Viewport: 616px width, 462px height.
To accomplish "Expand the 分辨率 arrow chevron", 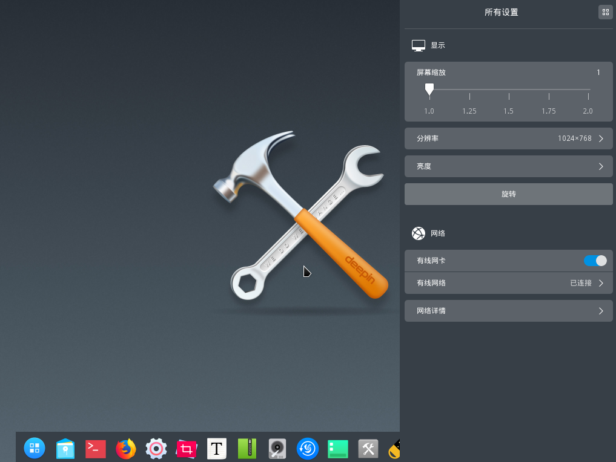I will (601, 138).
